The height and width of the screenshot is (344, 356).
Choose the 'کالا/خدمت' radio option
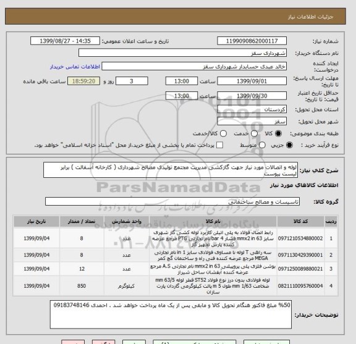(223, 133)
